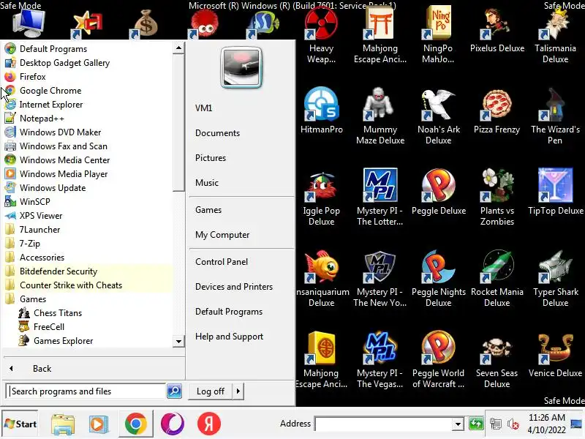The height and width of the screenshot is (439, 585).
Task: Launch HitmanPro from the desktop
Action: tap(321, 110)
